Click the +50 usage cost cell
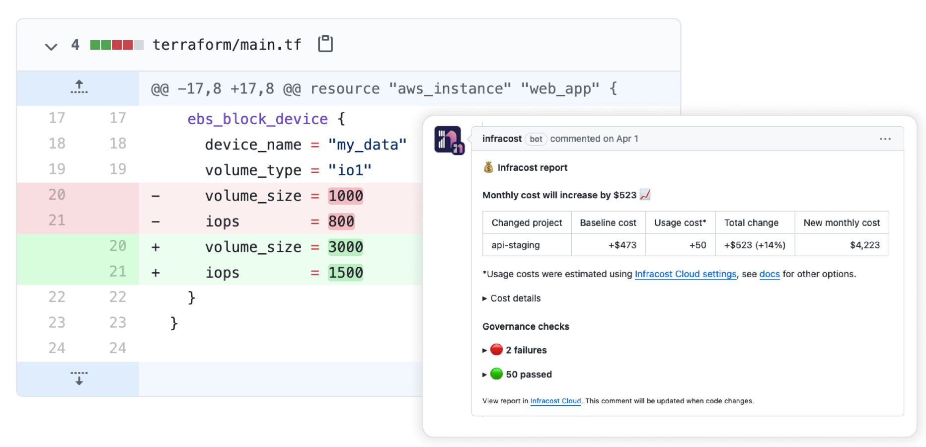 680,245
